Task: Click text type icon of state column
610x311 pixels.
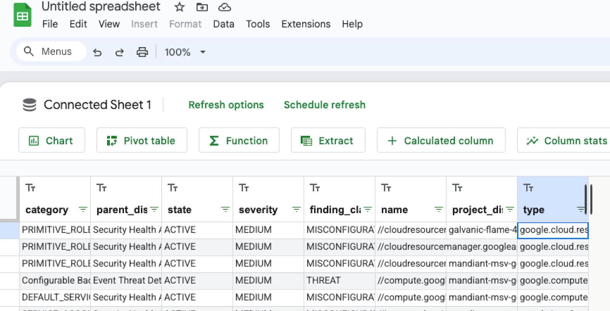Action: point(173,188)
